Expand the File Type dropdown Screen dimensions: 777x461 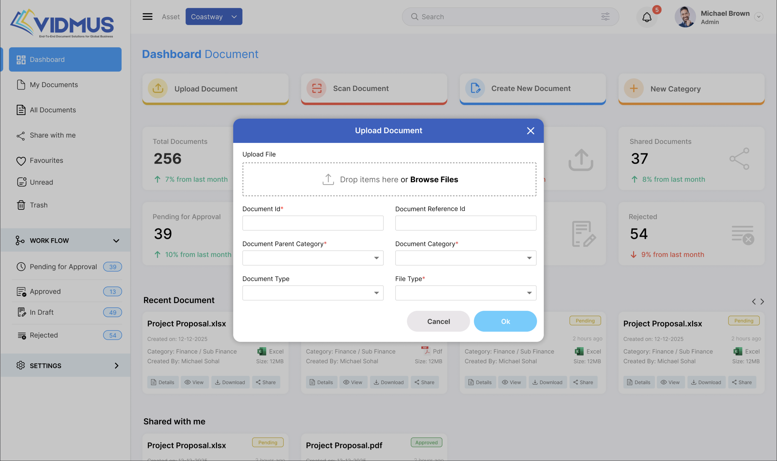tap(465, 293)
